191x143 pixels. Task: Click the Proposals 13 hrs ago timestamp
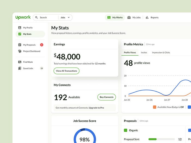[x=144, y=121]
